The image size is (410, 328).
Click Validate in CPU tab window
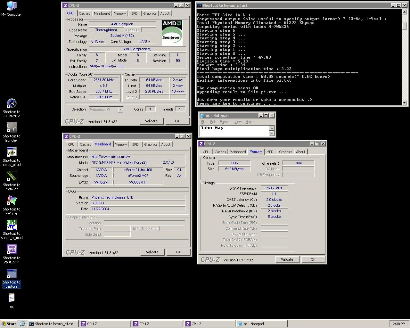click(151, 121)
